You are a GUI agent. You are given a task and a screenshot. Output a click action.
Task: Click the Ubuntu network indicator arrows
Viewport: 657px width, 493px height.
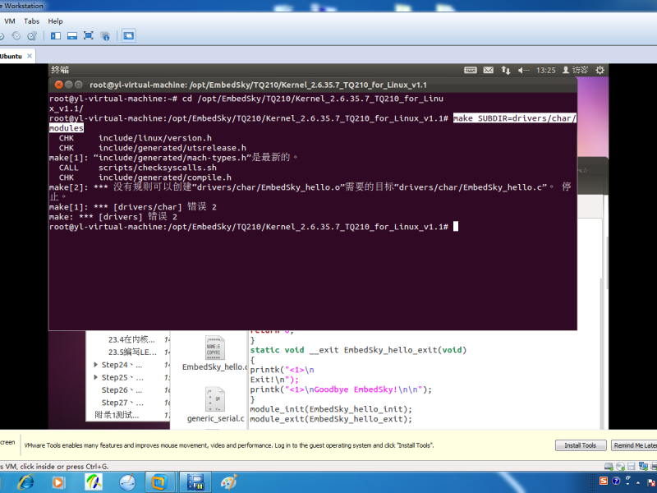pyautogui.click(x=507, y=71)
